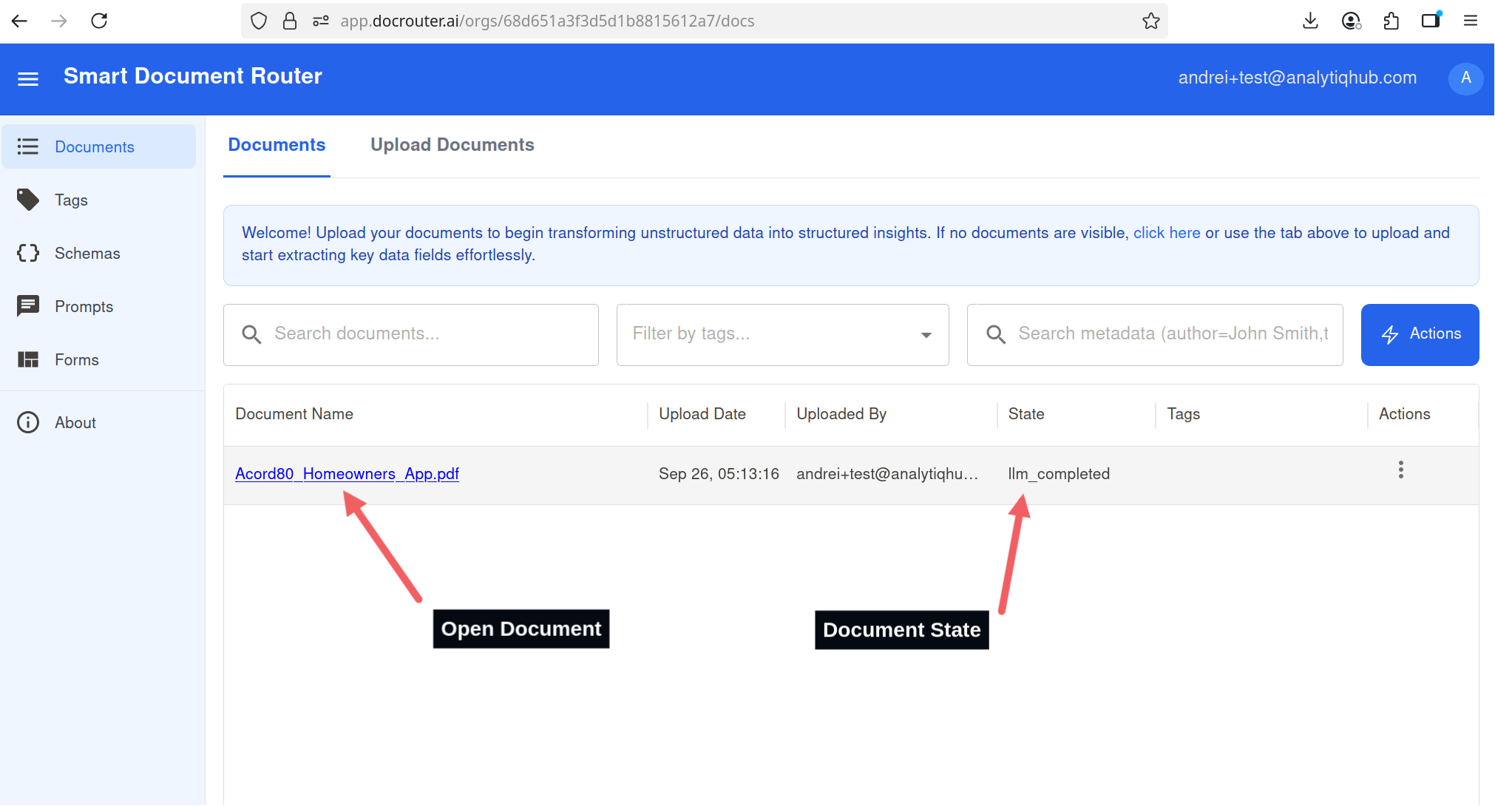
Task: Open About via the info circle icon
Action: coord(28,422)
